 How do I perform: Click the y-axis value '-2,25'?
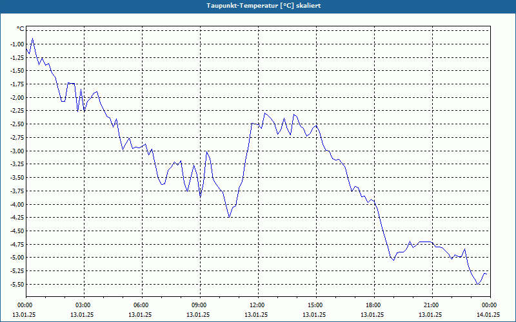pos(17,111)
